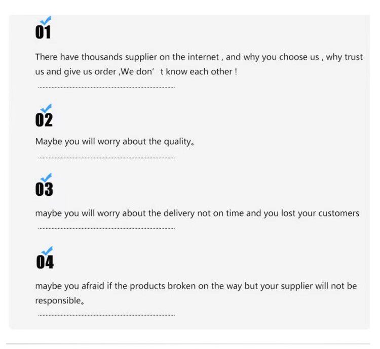Click the blue checkmark above number 02
The width and height of the screenshot is (380, 349).
pyautogui.click(x=46, y=108)
